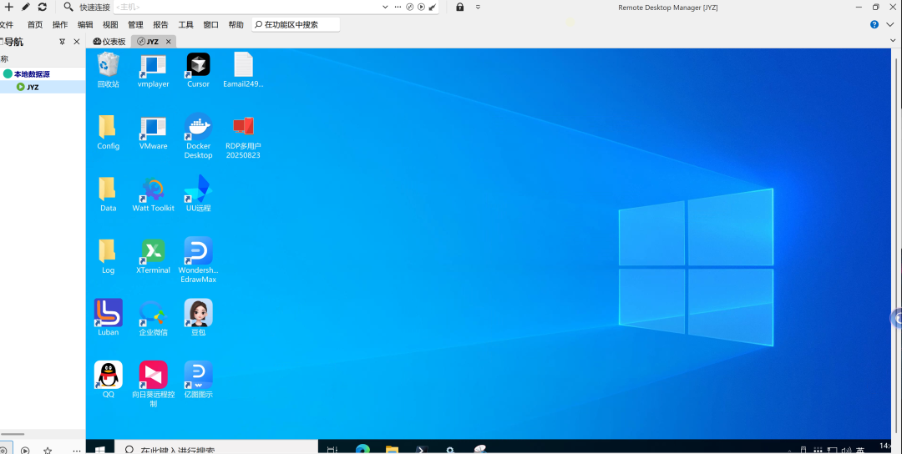Select the 亿图图示 desktop shortcut
This screenshot has height=454, width=902.
click(x=198, y=380)
